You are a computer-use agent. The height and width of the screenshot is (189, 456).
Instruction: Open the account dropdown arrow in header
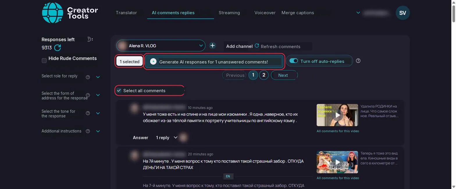(x=358, y=13)
